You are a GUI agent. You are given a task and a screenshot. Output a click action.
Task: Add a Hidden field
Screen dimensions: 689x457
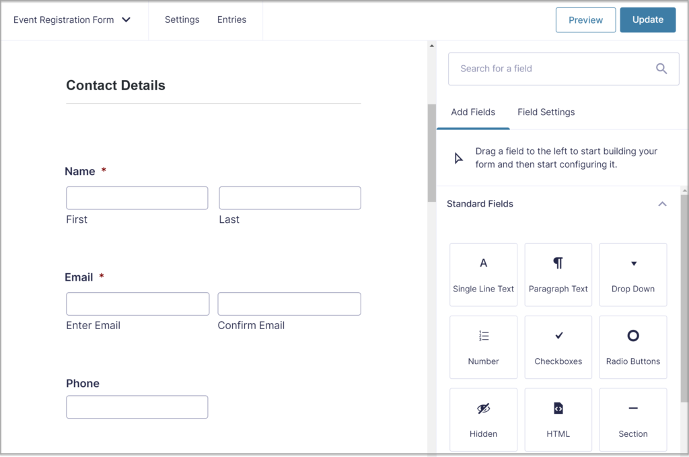483,419
